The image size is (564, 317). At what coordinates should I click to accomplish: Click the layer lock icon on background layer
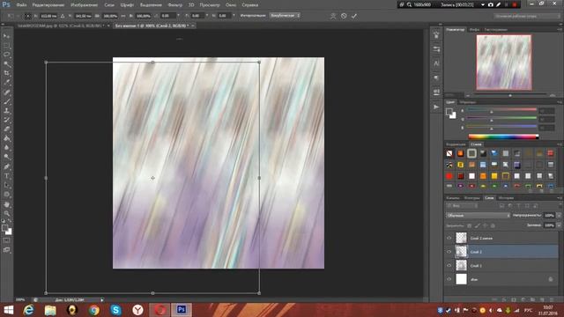551,279
